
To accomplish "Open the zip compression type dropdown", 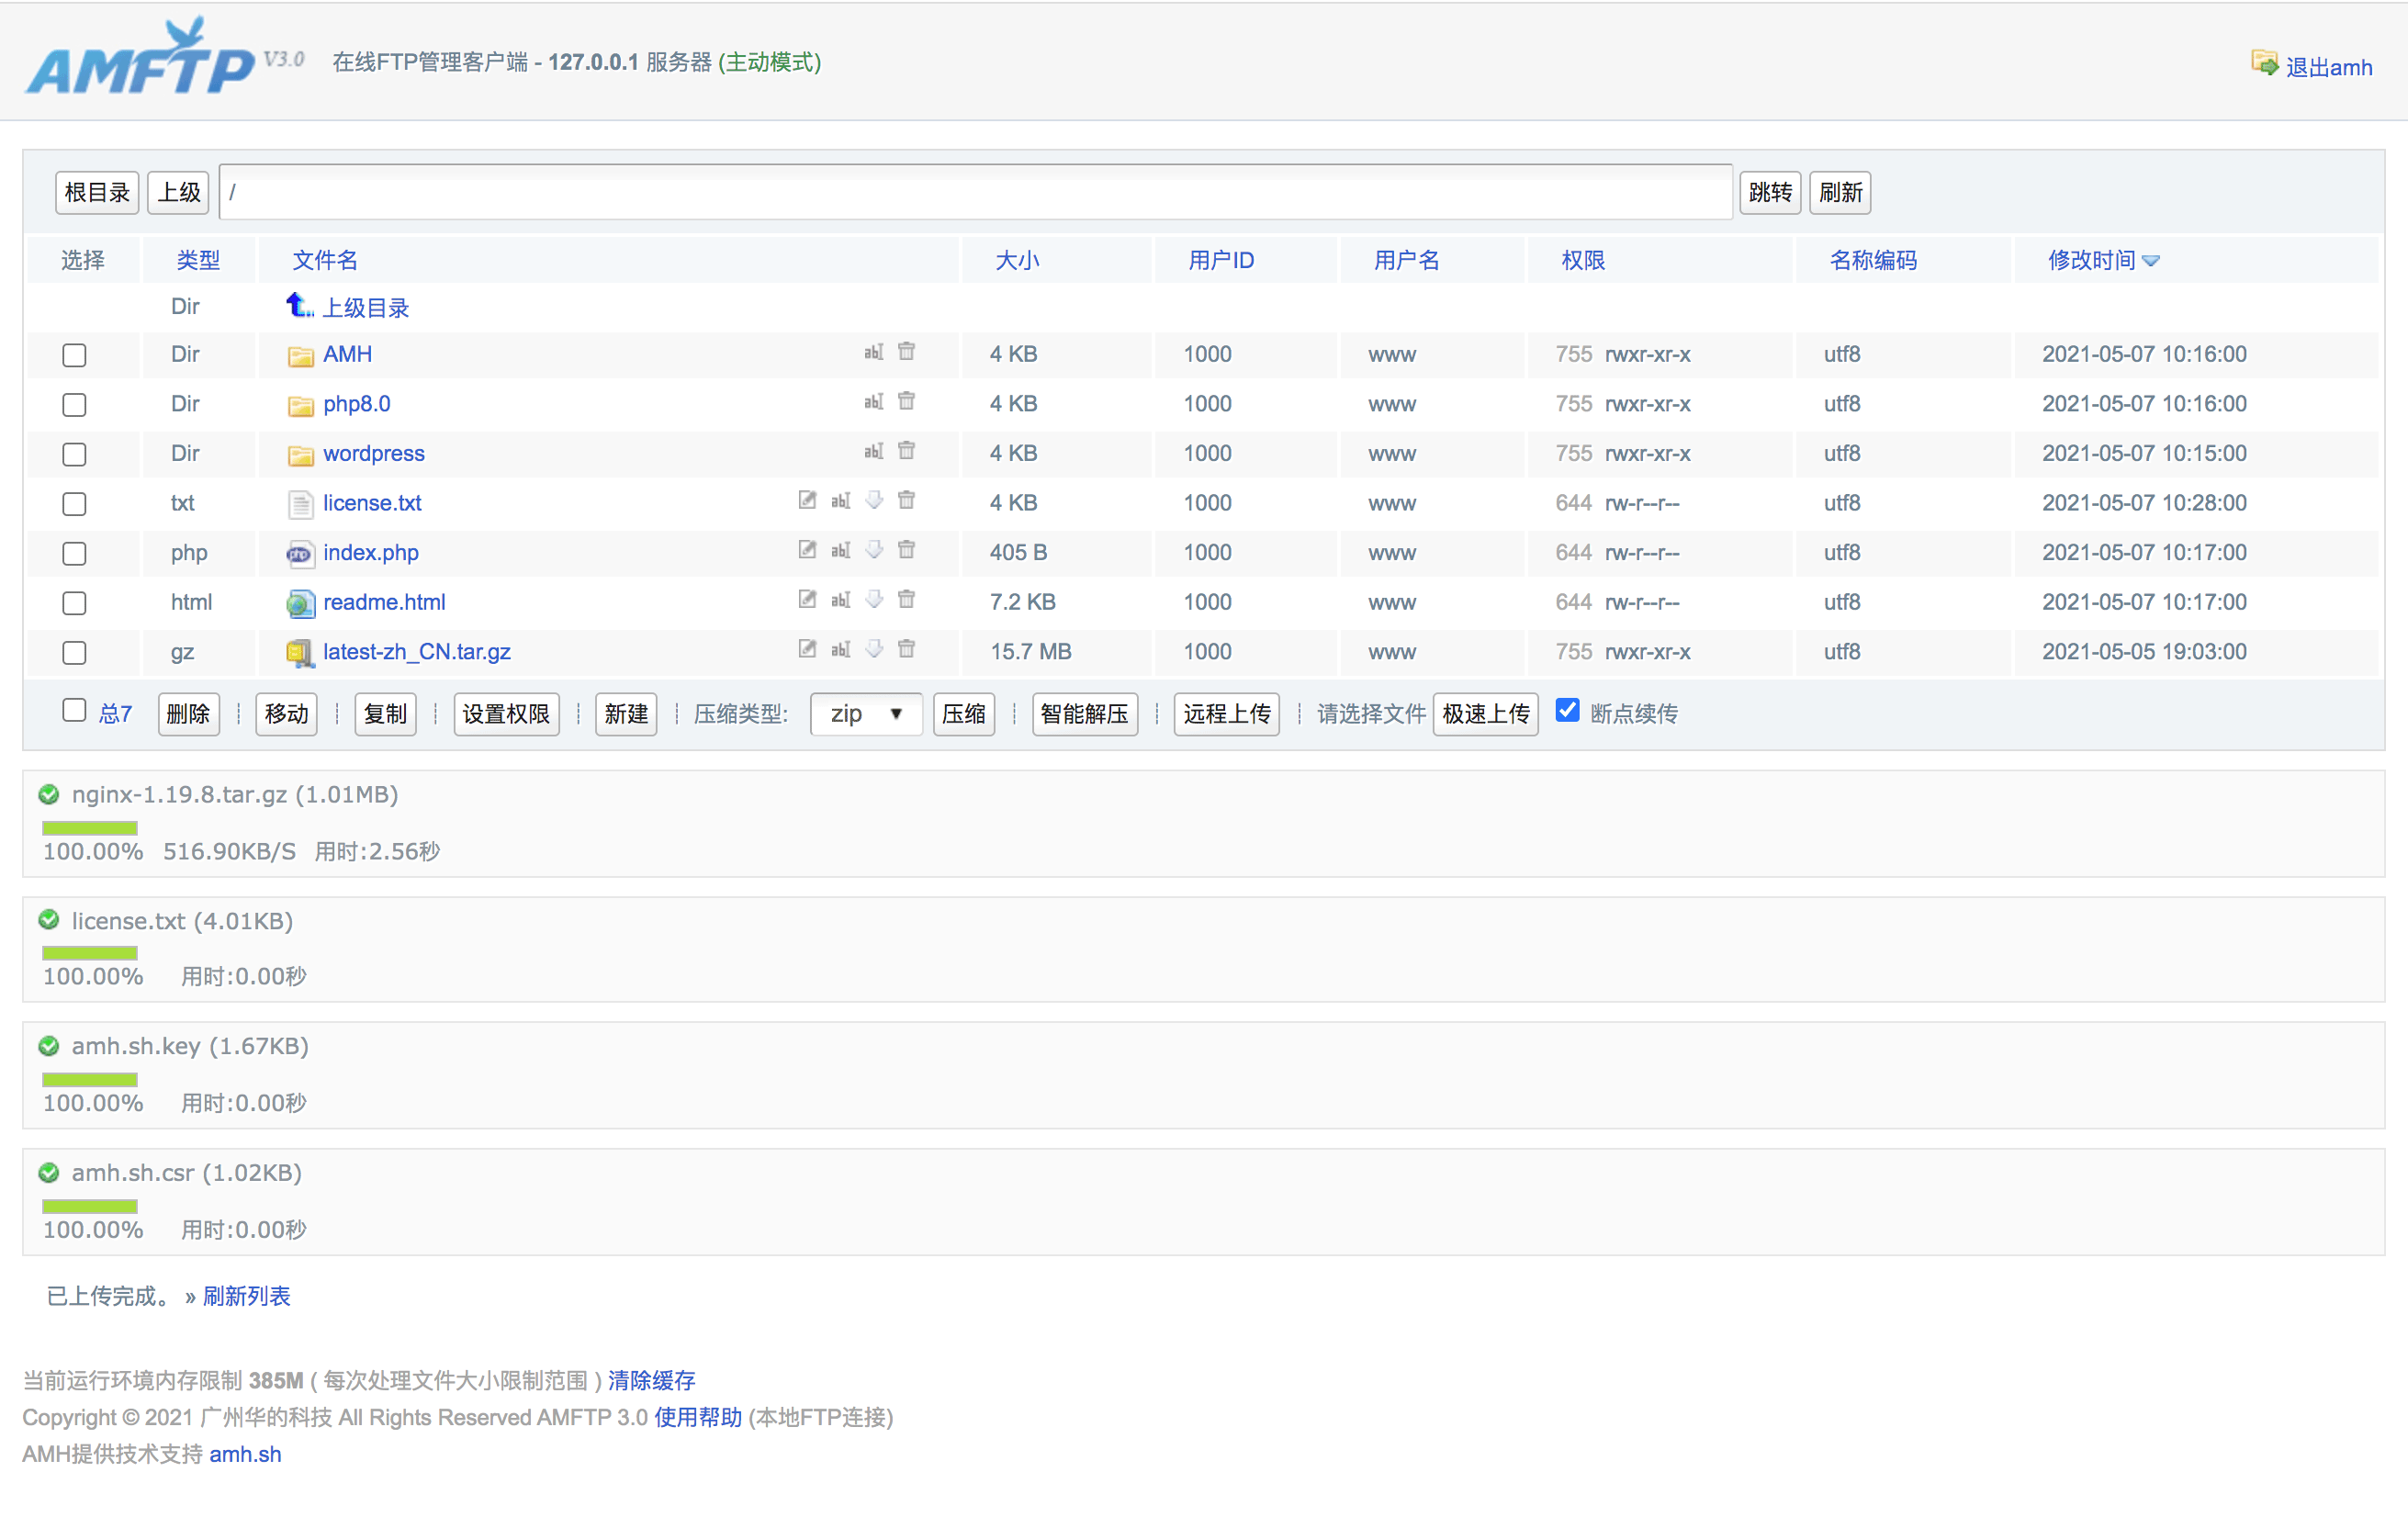I will tap(866, 714).
